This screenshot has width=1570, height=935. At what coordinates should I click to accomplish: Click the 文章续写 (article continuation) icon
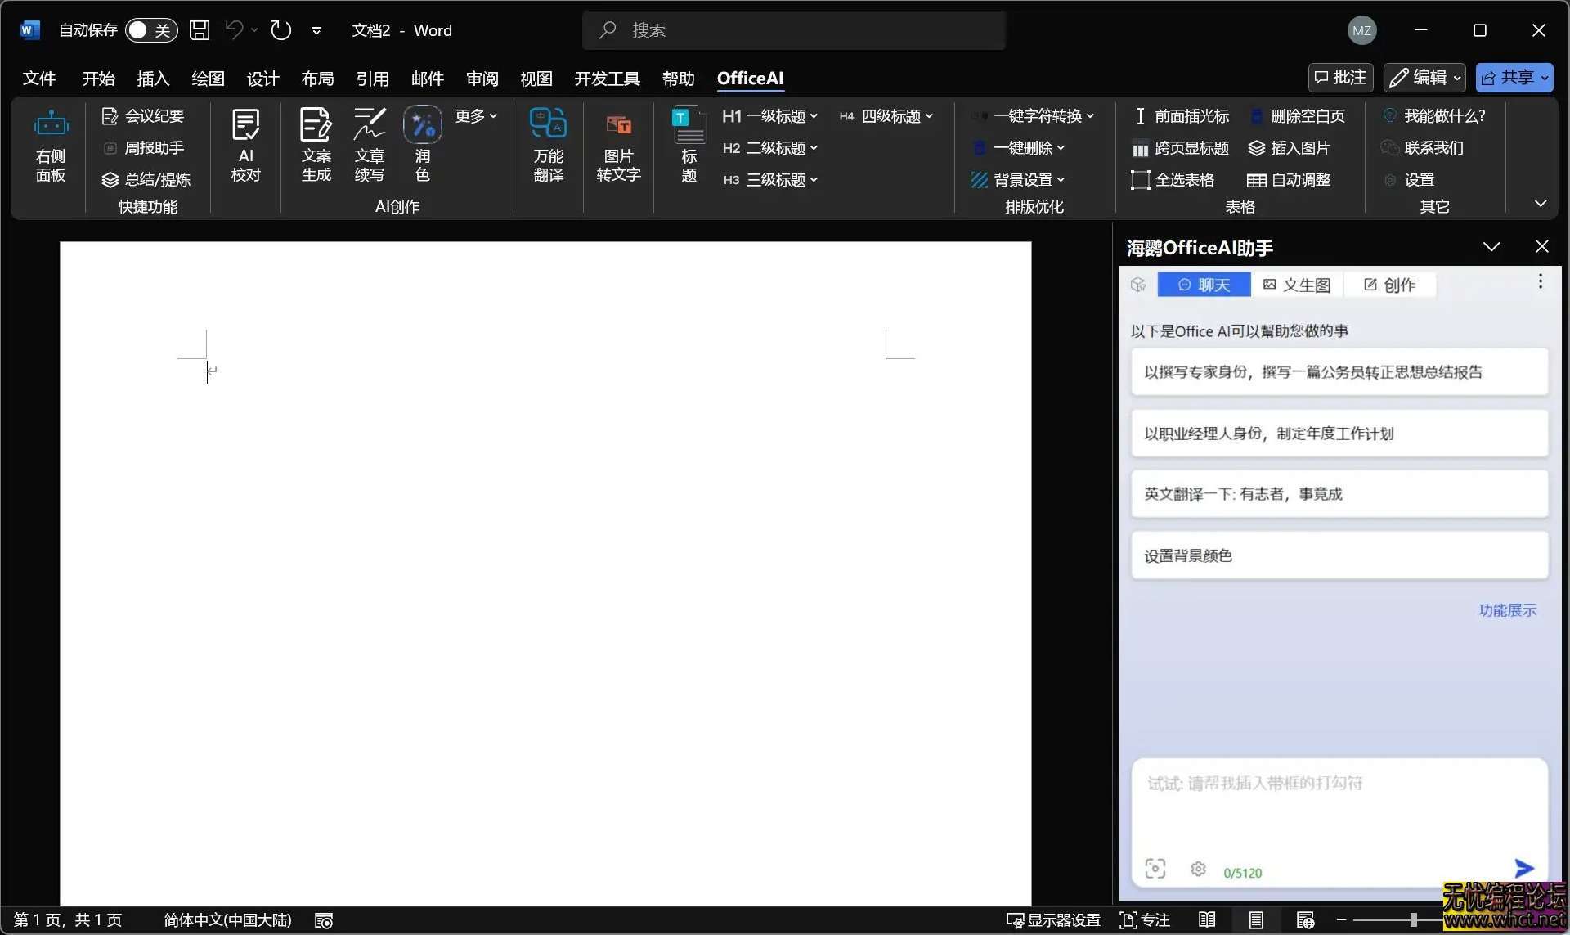pyautogui.click(x=369, y=146)
